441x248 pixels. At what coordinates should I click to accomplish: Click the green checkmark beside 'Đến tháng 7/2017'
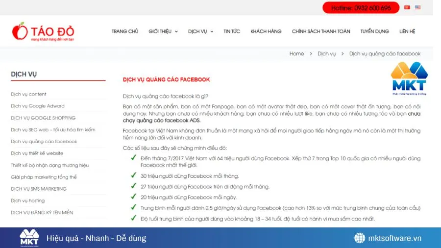tap(134, 157)
